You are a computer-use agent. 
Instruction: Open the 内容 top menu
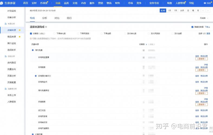[x=83, y=3]
